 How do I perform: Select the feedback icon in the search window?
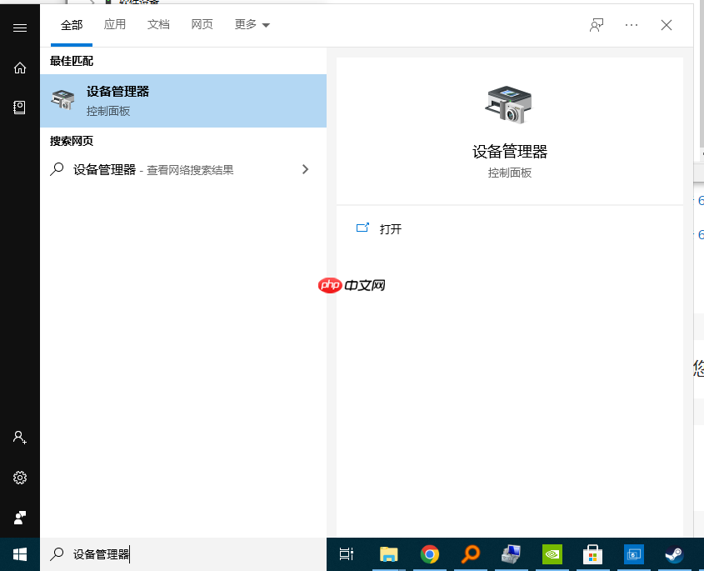597,25
